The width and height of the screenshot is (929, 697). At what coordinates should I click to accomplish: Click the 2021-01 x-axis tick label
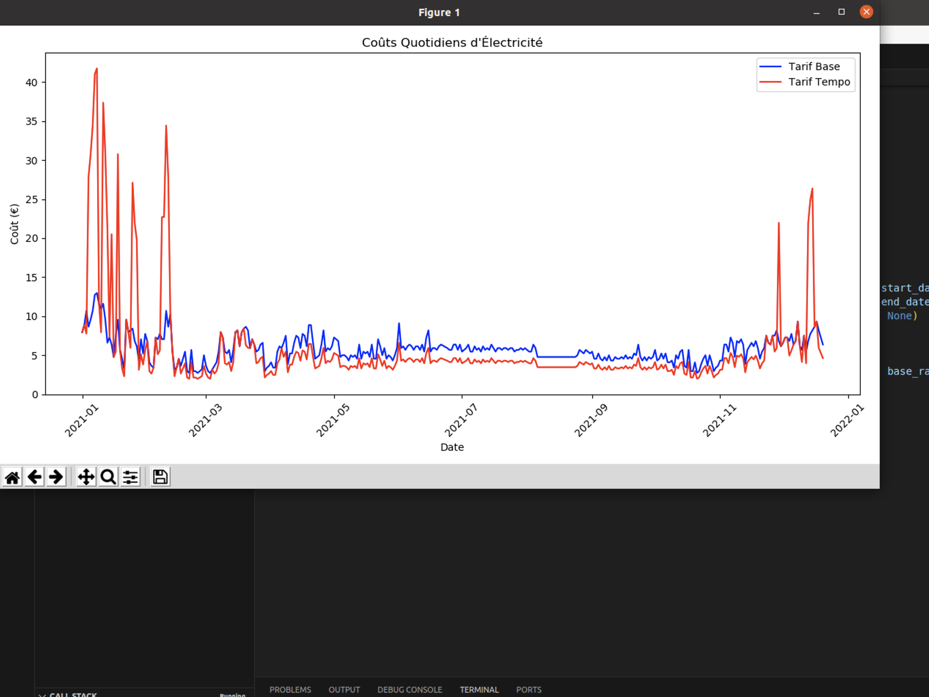81,420
